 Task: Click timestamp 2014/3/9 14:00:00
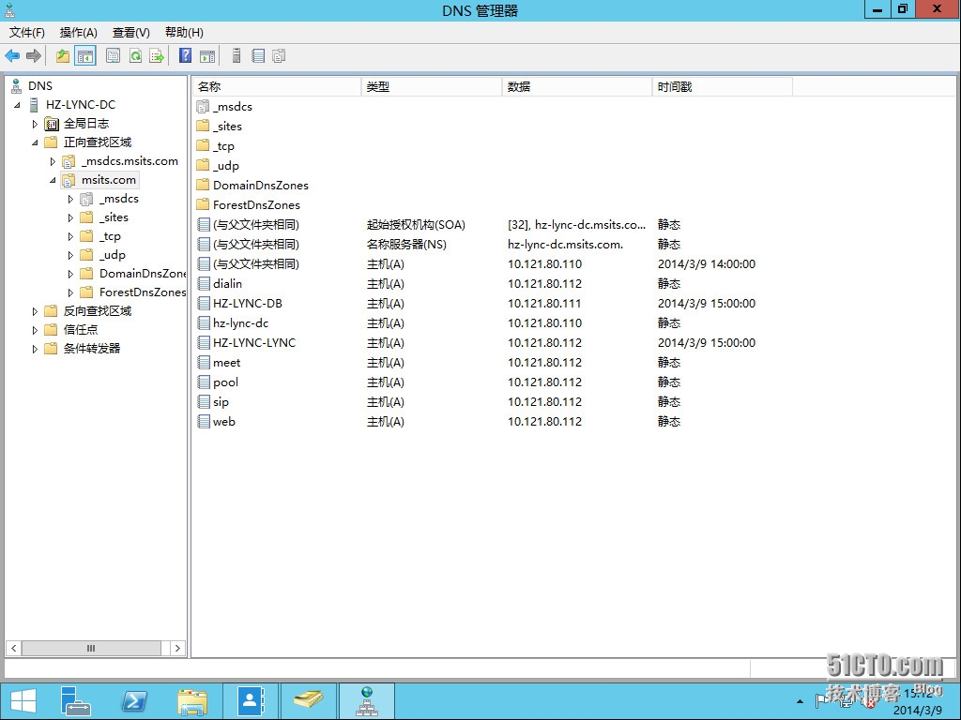(x=706, y=263)
